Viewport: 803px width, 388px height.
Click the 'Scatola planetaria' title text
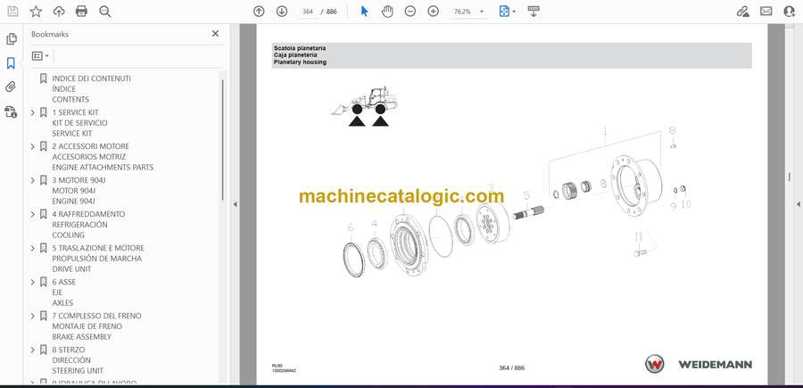click(x=300, y=48)
